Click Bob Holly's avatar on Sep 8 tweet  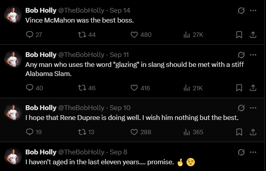point(13,156)
